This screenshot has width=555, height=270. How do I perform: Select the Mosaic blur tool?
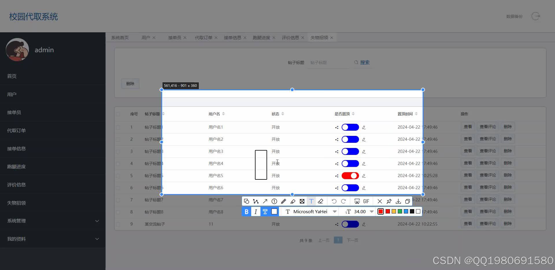click(x=302, y=201)
